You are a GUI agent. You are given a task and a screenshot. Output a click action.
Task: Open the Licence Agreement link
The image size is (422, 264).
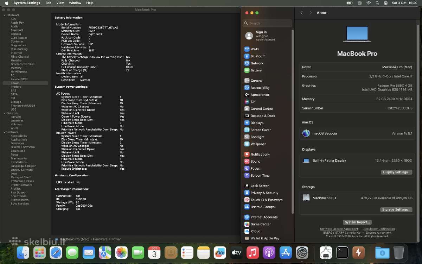(x=378, y=232)
